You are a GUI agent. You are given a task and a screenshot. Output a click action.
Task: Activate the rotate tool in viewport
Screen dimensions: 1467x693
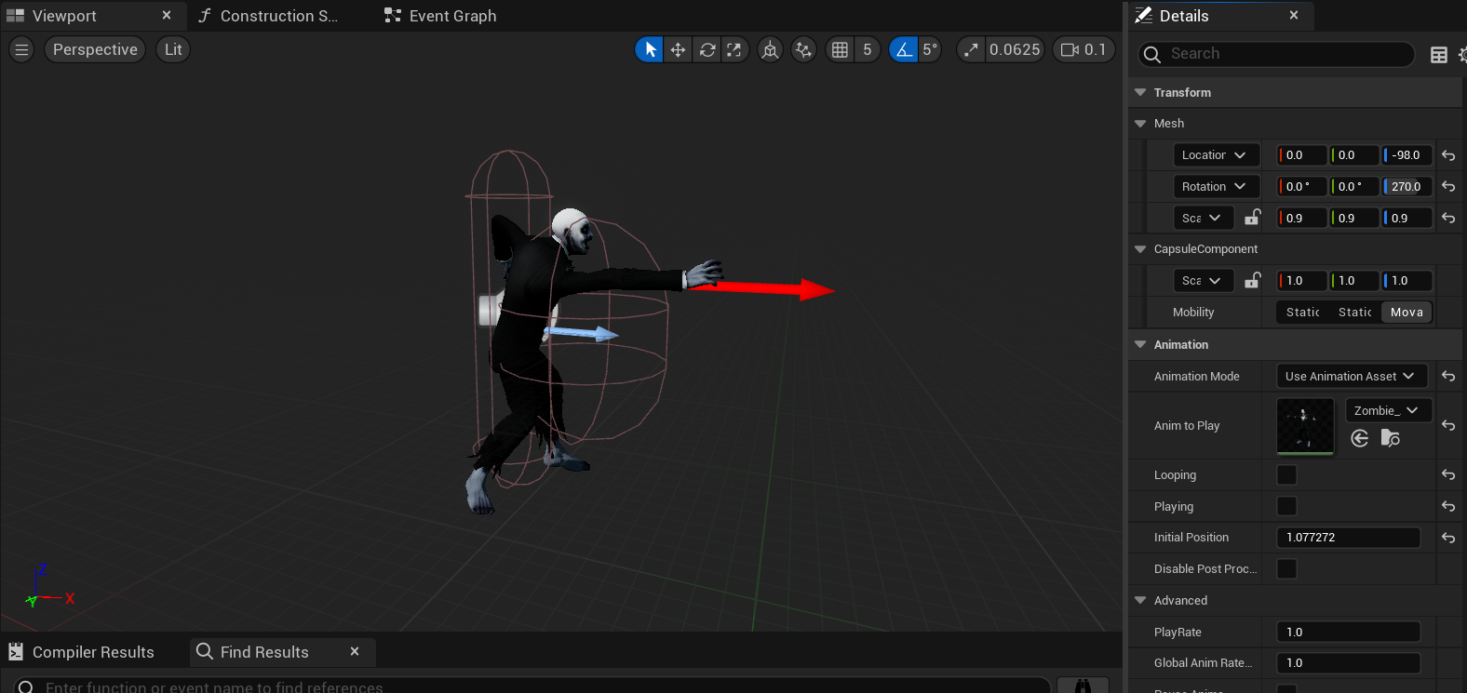point(707,50)
